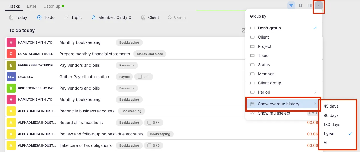The image size is (360, 152).
Task: Toggle the 0/4 checklist on Record all transactions
Action: [x=153, y=123]
